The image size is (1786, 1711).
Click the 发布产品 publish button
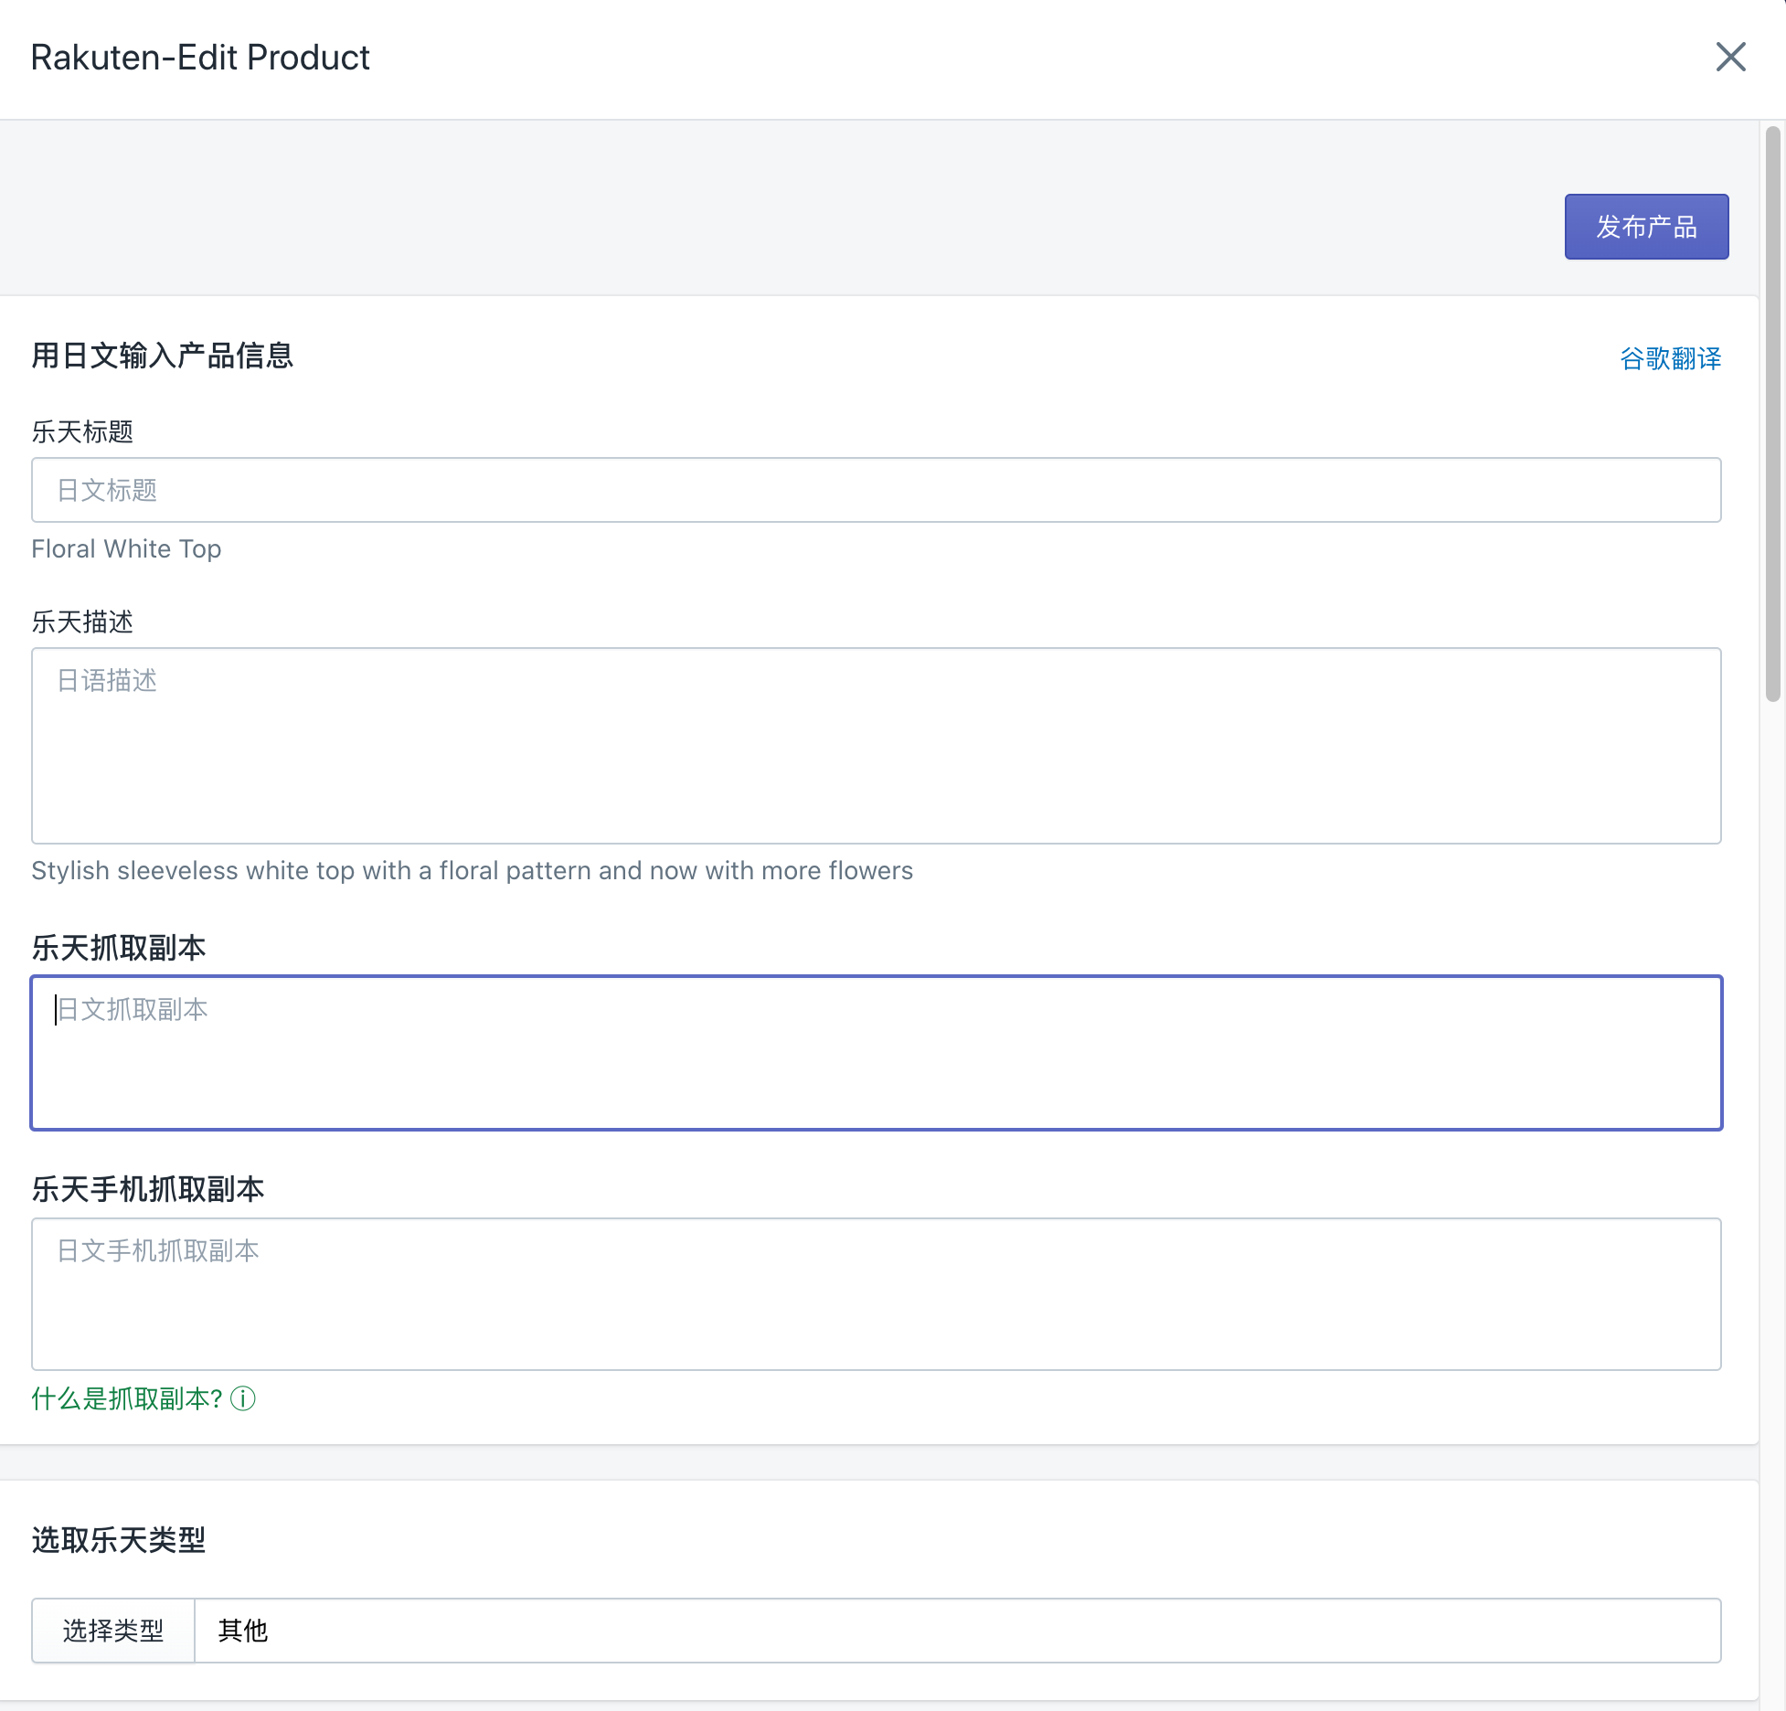pyautogui.click(x=1645, y=227)
